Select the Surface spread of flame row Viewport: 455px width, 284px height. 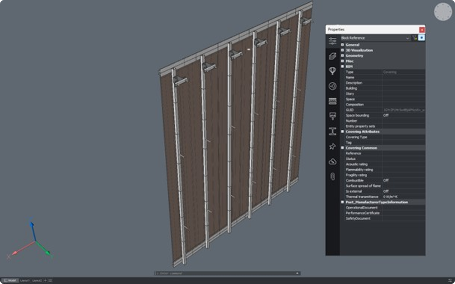(385, 186)
